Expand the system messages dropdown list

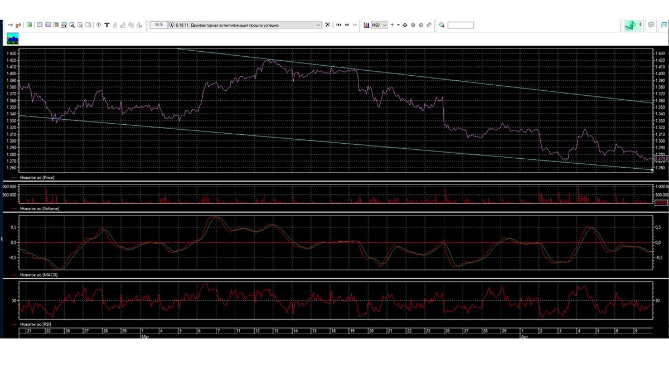pyautogui.click(x=318, y=25)
